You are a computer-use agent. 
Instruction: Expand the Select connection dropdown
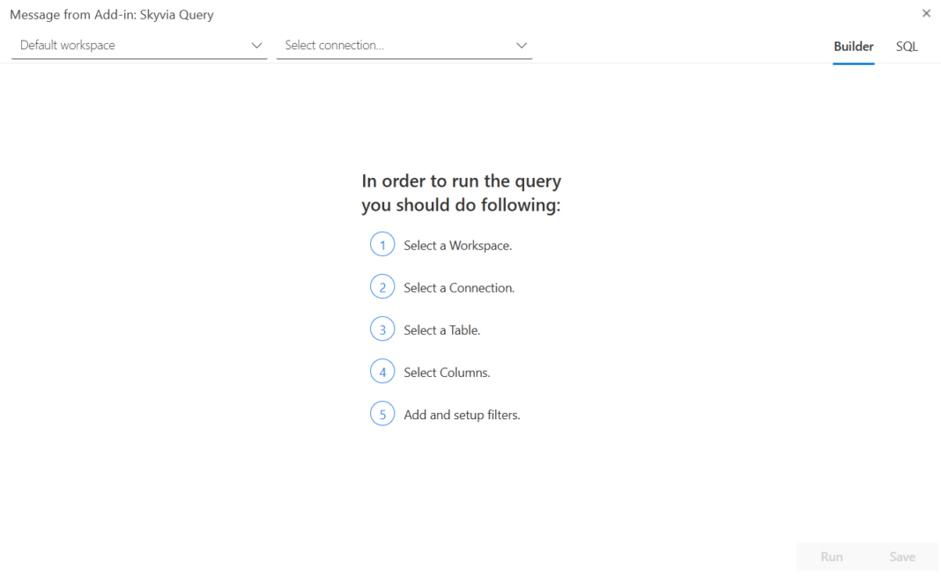pos(404,45)
